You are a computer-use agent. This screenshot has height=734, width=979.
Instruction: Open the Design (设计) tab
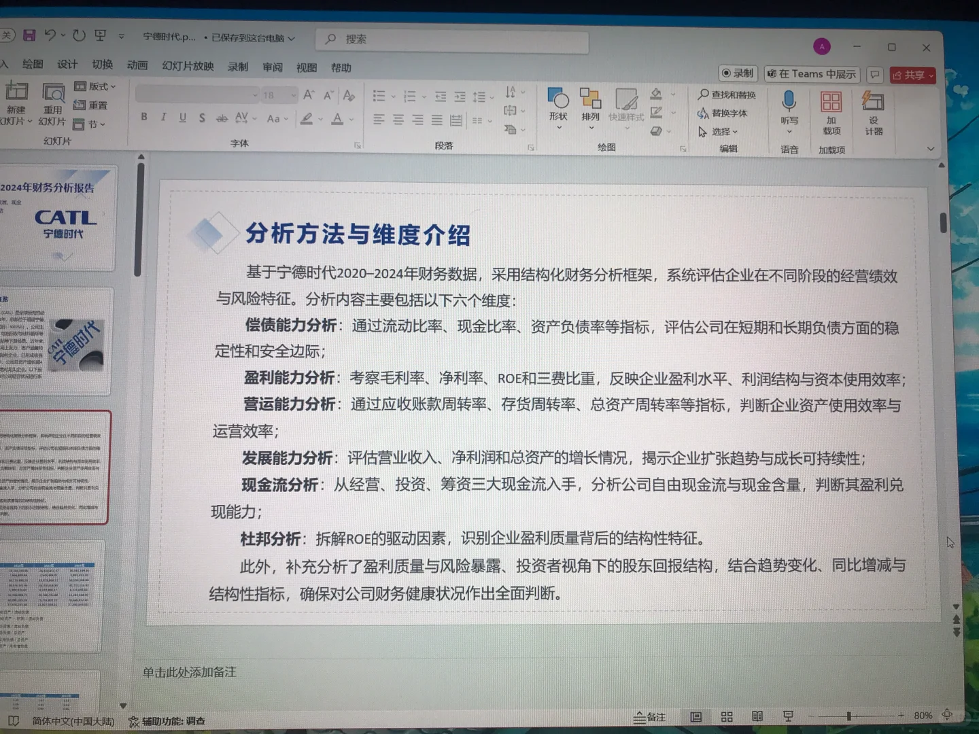[x=67, y=64]
